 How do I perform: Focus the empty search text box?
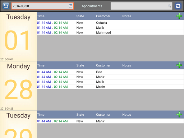(142, 6)
